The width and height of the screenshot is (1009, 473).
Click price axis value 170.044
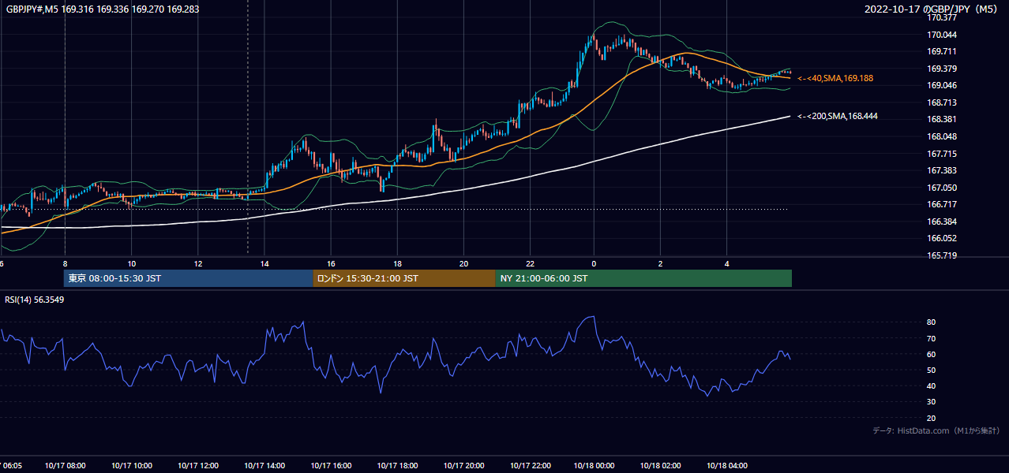click(x=942, y=35)
